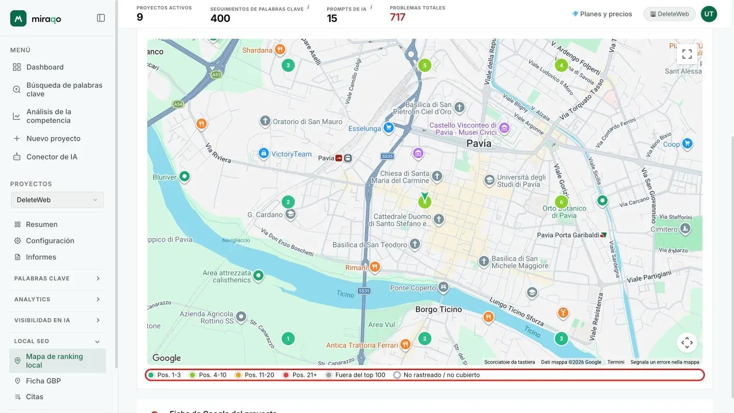Open Planes y precios
Screen dimensions: 734x413
602,14
